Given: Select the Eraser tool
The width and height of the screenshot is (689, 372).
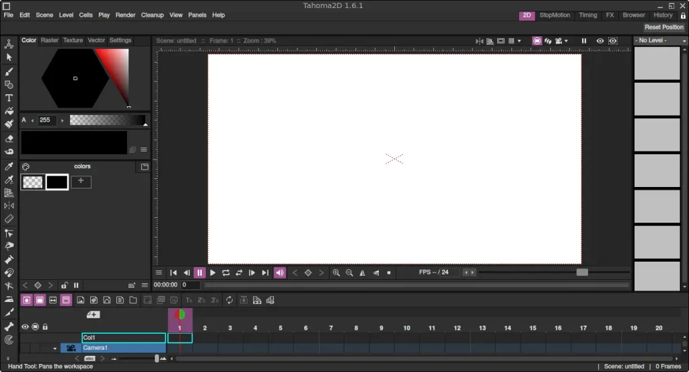Looking at the screenshot, I should (9, 139).
